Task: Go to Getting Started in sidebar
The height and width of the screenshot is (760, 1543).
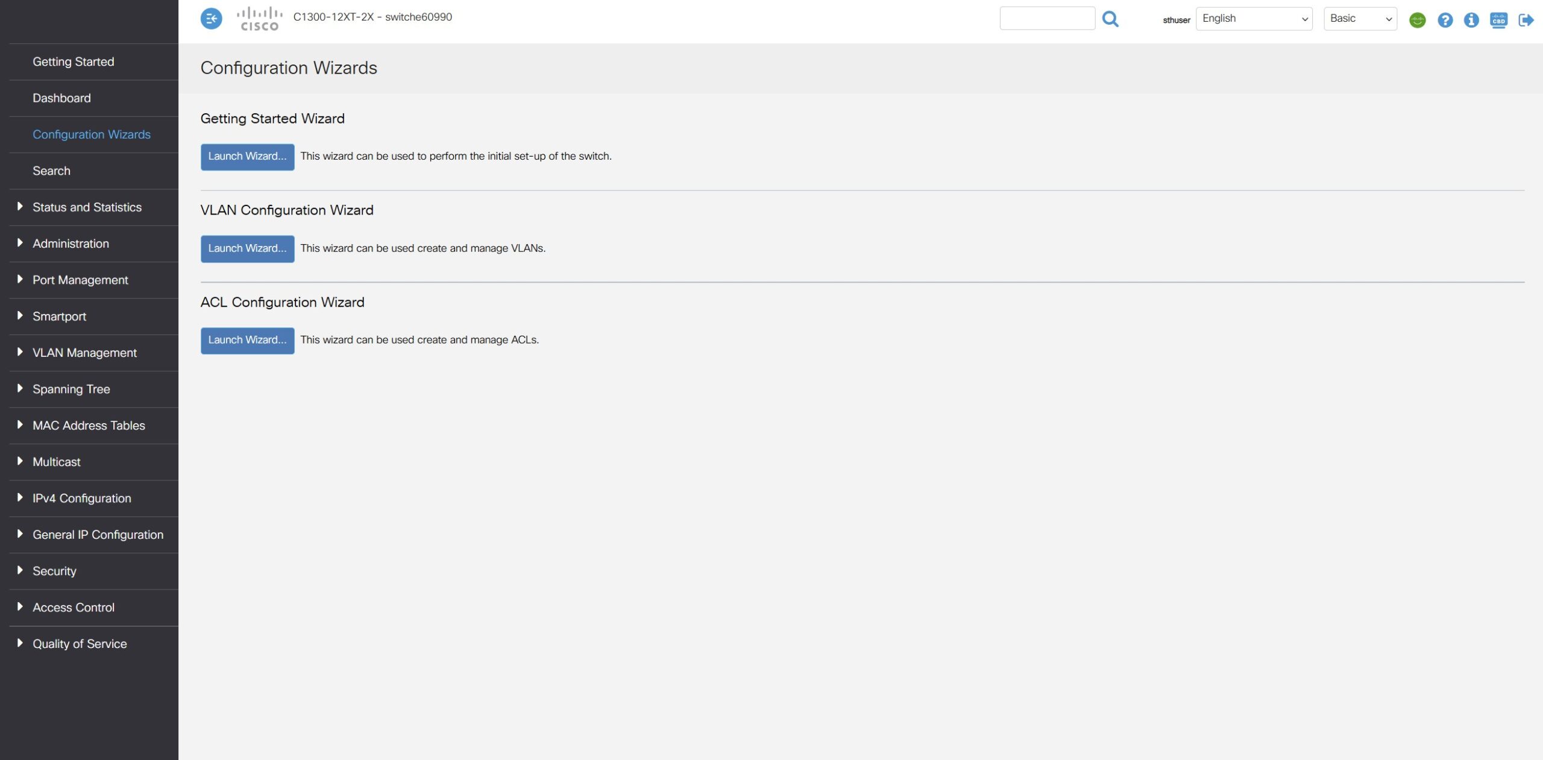Action: [73, 61]
